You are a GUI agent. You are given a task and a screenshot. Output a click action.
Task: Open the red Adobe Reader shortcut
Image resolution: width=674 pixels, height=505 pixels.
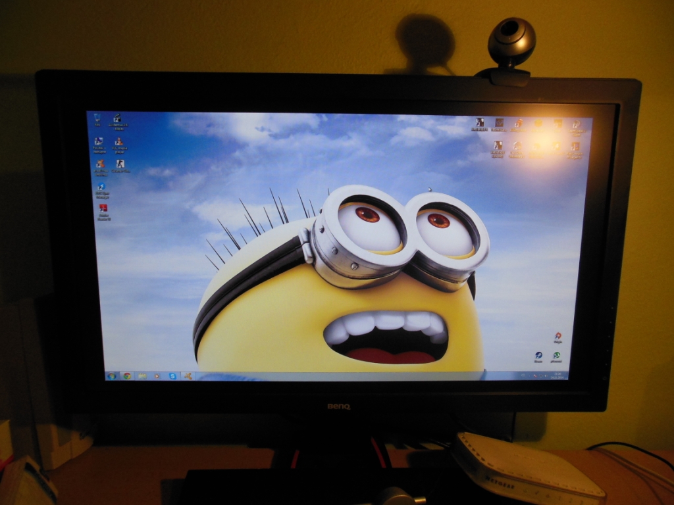[103, 212]
